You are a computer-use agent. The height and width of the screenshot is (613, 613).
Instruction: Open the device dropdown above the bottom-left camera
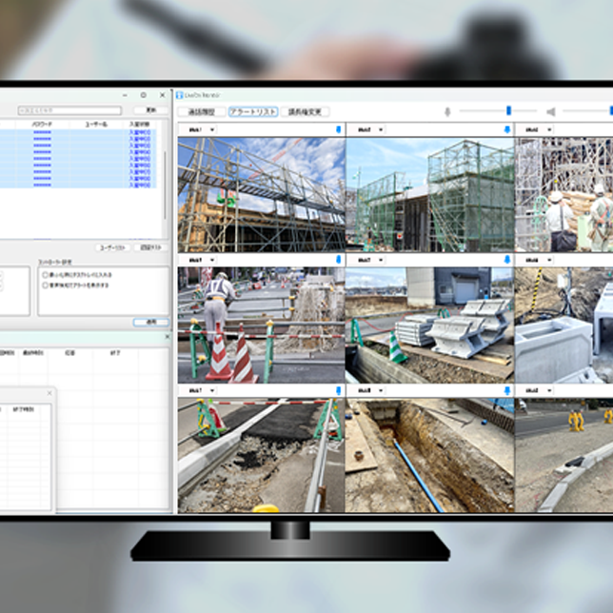tap(211, 390)
